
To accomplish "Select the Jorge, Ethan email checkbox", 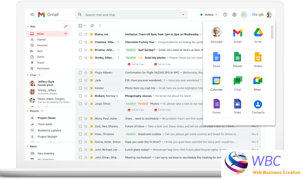I will click(x=80, y=104).
